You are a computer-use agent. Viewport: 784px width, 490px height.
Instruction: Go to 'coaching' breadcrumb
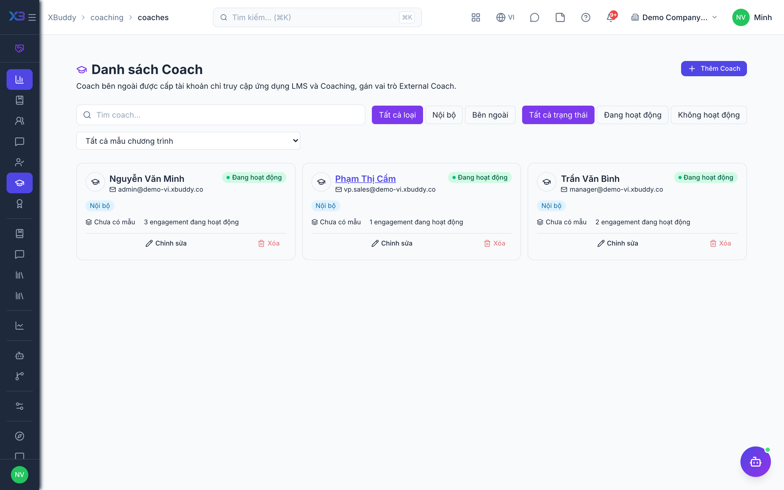point(107,17)
